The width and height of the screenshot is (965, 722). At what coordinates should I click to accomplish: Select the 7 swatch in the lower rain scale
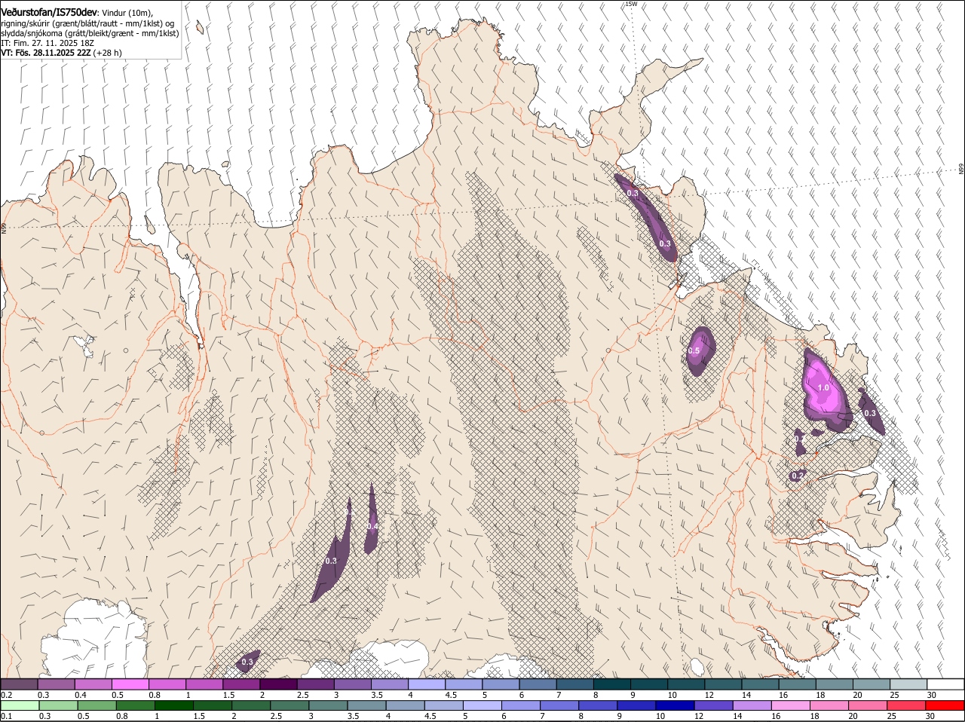point(559,705)
